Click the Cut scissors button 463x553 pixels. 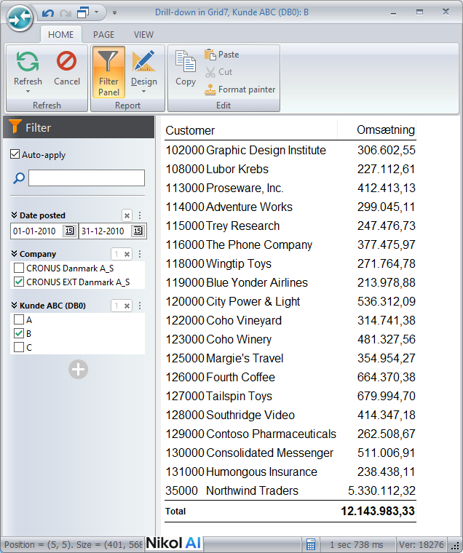(219, 72)
